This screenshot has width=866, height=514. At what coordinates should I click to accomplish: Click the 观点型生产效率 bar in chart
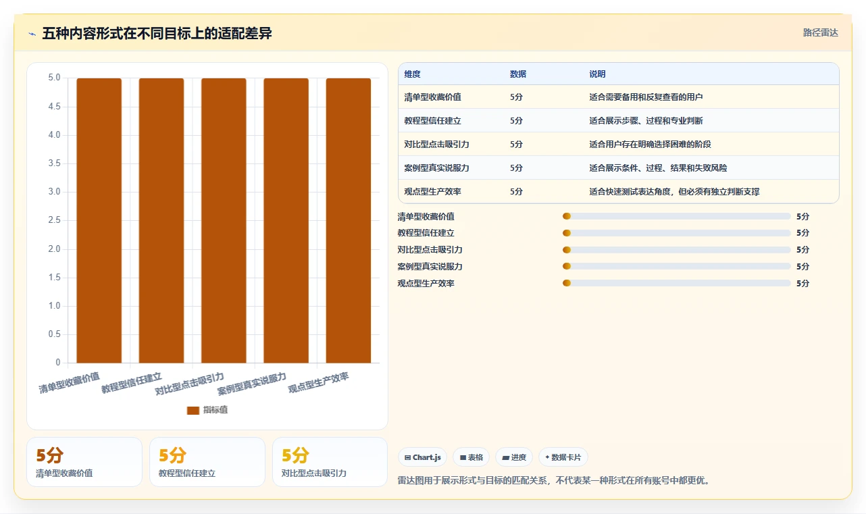(349, 221)
